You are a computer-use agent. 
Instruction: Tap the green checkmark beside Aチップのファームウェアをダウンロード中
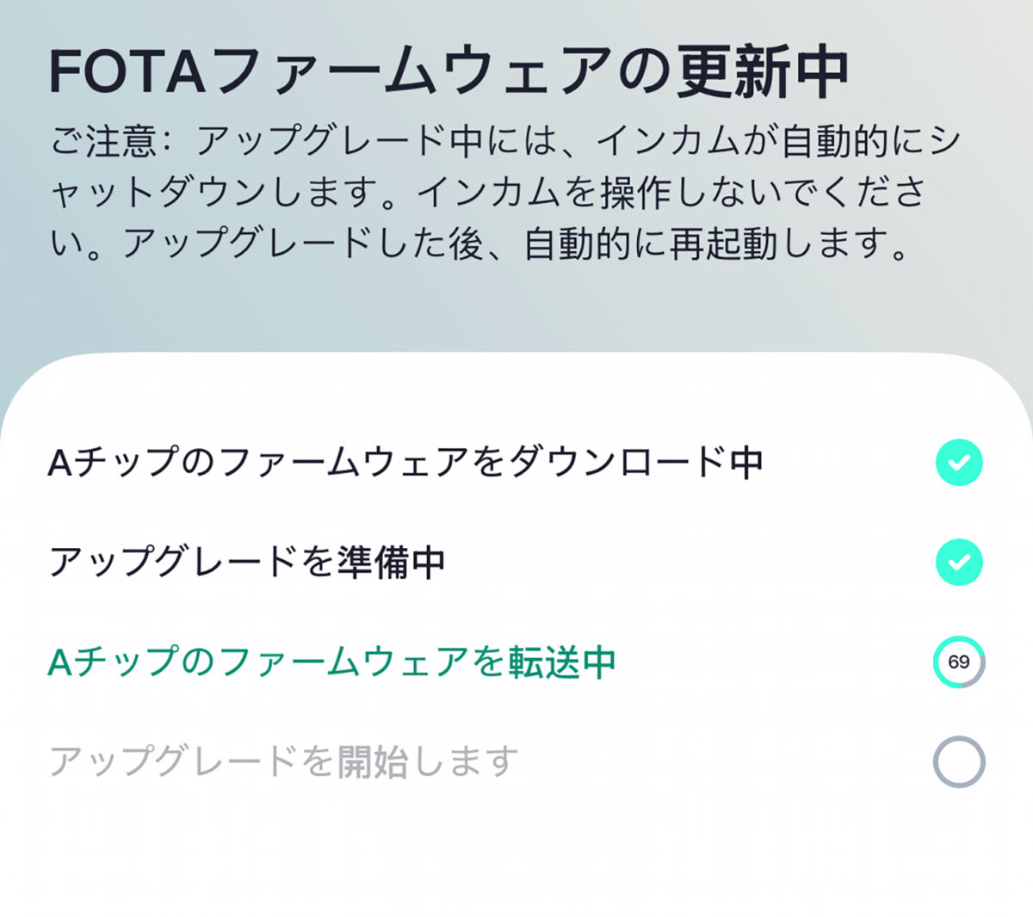coord(959,463)
